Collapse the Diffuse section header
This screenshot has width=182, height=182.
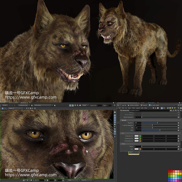[150, 144]
